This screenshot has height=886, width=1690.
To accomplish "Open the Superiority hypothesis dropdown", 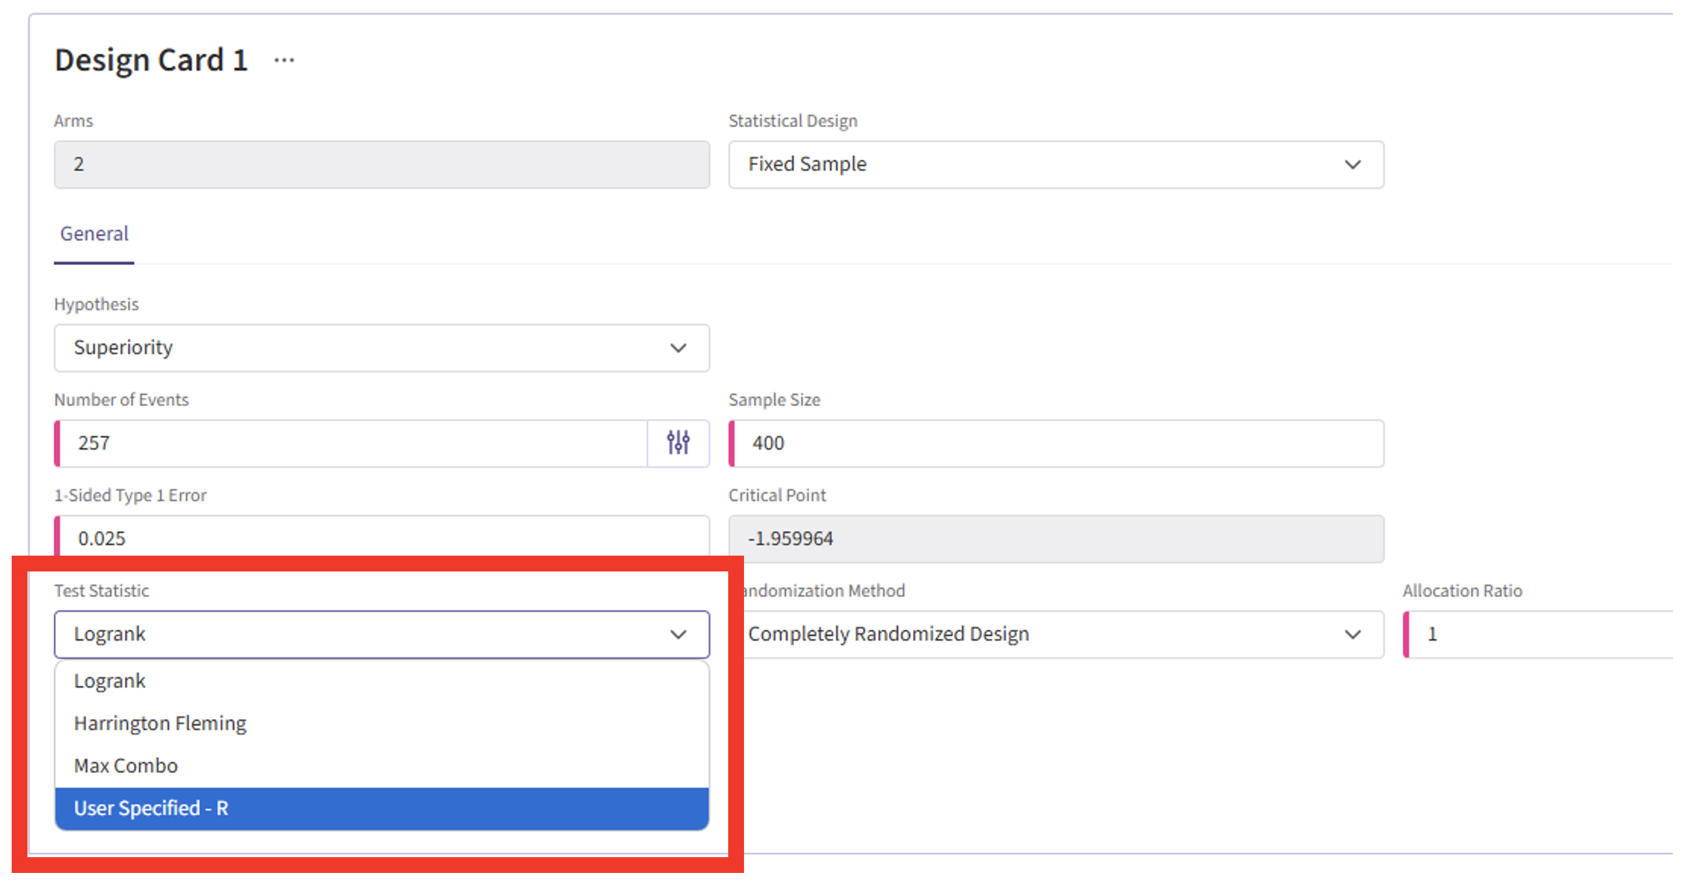I will (x=357, y=348).
